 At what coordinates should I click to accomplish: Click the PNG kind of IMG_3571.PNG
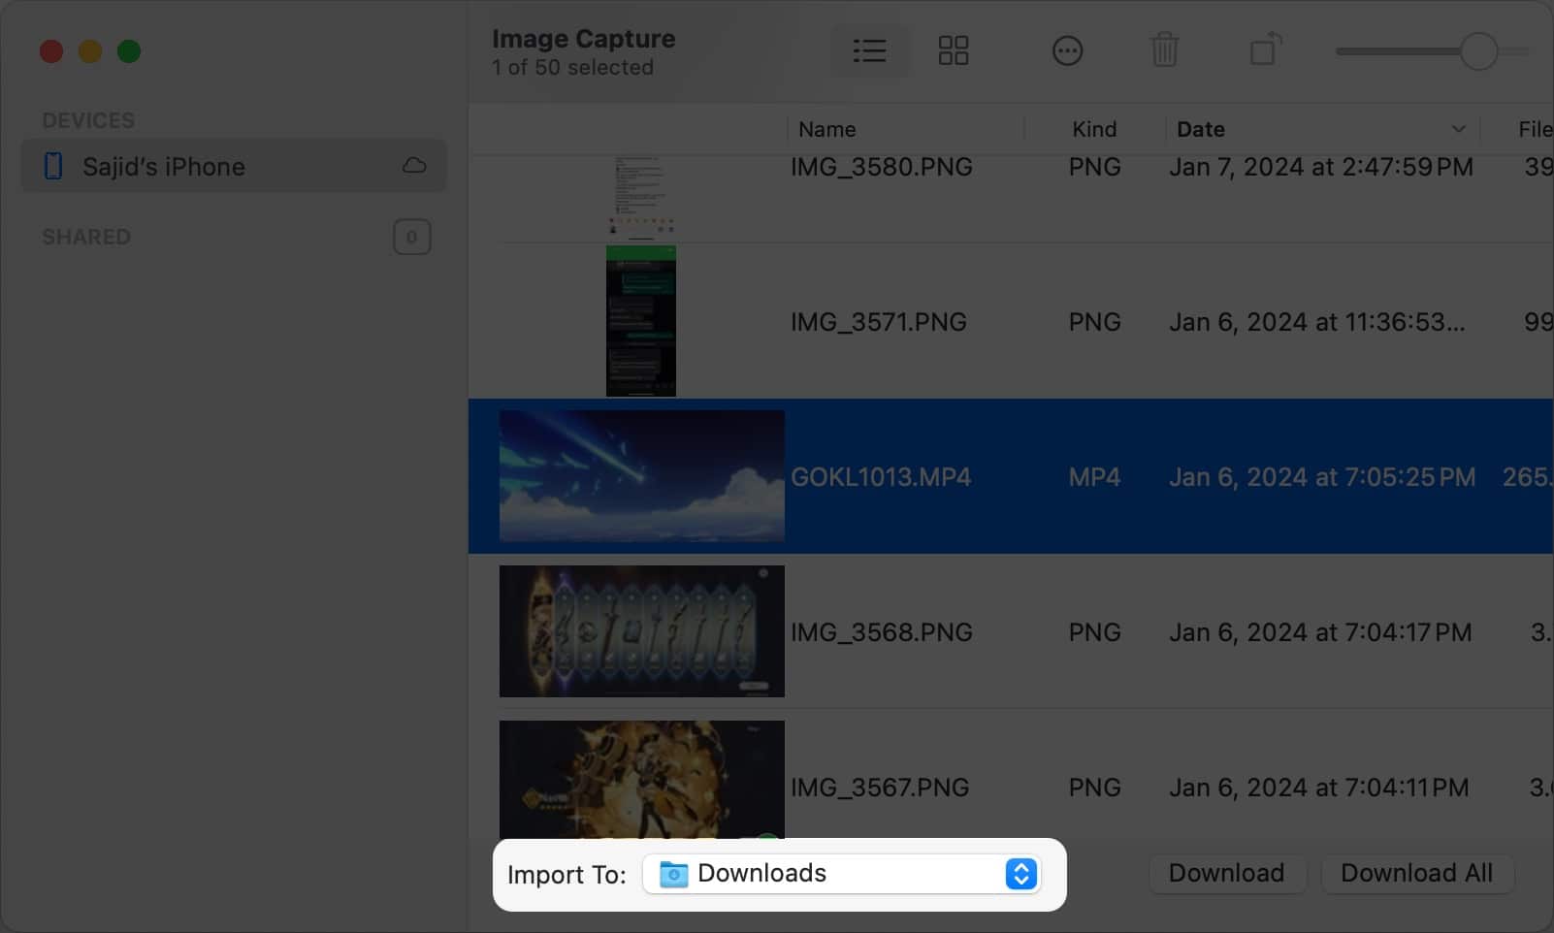pyautogui.click(x=1094, y=322)
